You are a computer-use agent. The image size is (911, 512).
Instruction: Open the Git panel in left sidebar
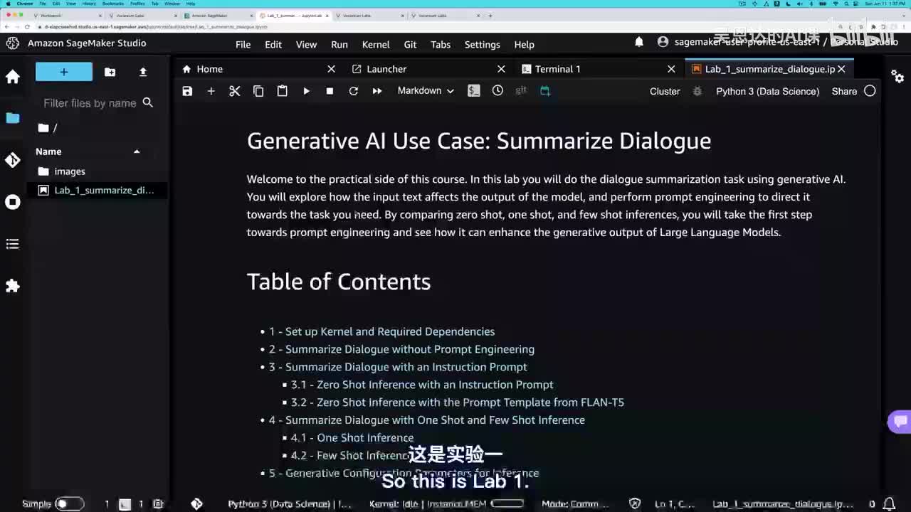point(13,160)
